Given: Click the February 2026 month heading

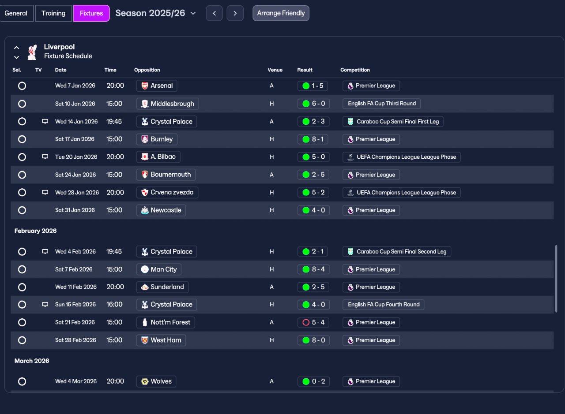Looking at the screenshot, I should 35,231.
